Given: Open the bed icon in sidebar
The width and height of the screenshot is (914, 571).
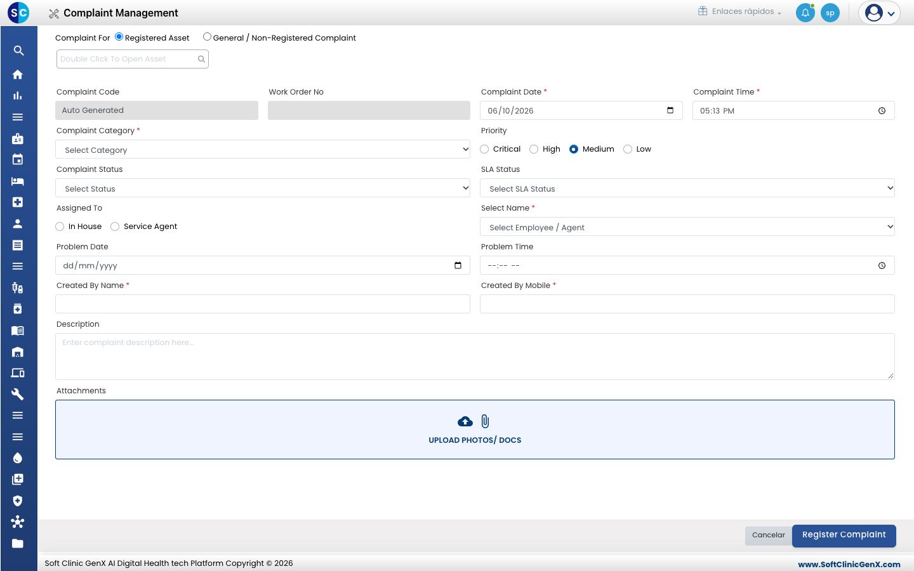Looking at the screenshot, I should coord(18,181).
